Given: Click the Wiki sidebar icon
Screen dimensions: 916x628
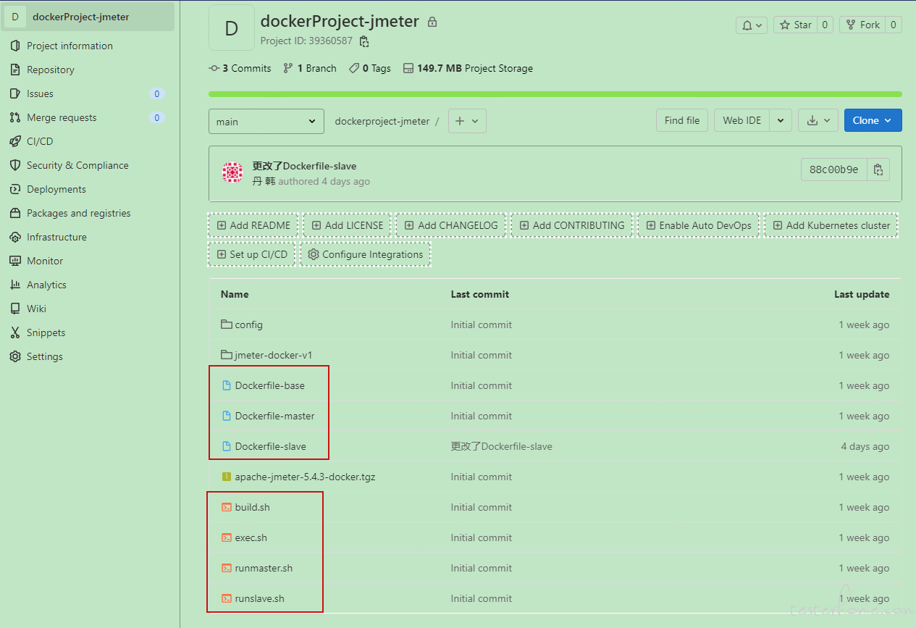Looking at the screenshot, I should 14,309.
